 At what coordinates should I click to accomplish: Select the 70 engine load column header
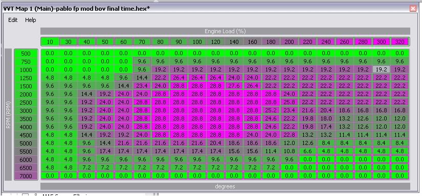(142, 42)
